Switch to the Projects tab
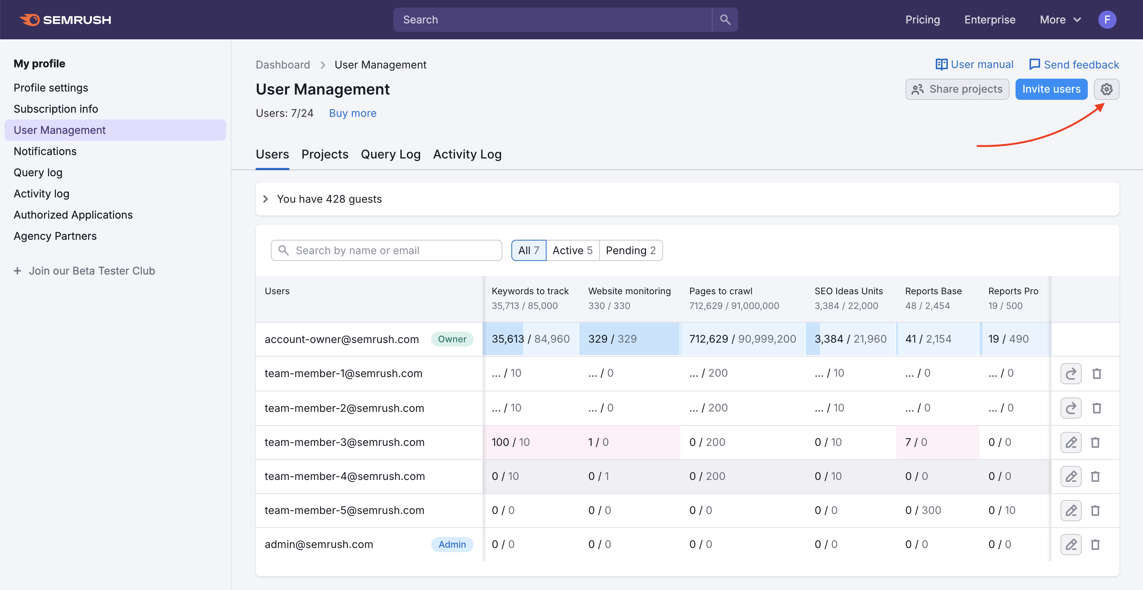Screen dimensions: 1143x590 pos(325,154)
